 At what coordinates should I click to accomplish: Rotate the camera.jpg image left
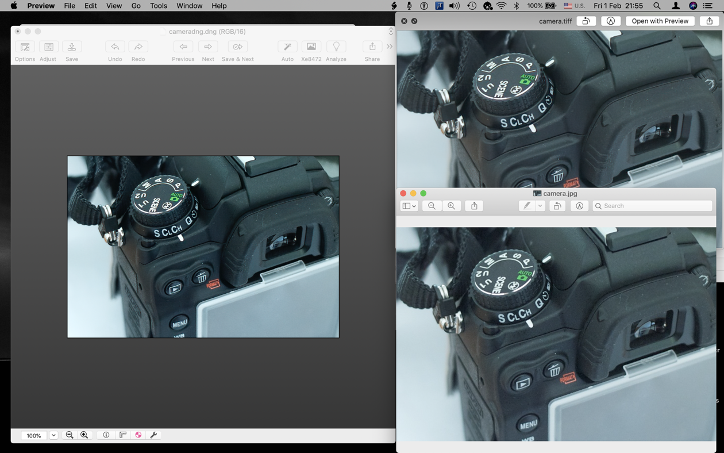(x=557, y=206)
